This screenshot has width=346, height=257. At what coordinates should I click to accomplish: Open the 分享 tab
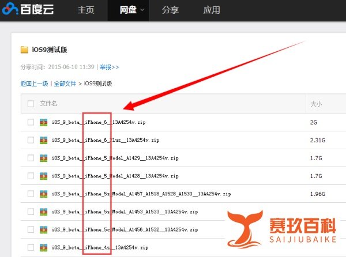tap(170, 10)
